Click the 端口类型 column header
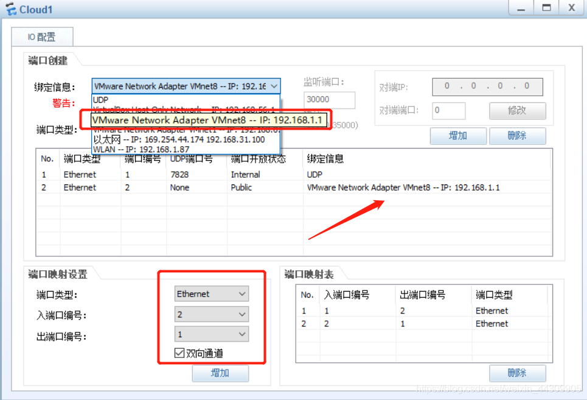Screen dimensions: 587x400 click(x=82, y=159)
